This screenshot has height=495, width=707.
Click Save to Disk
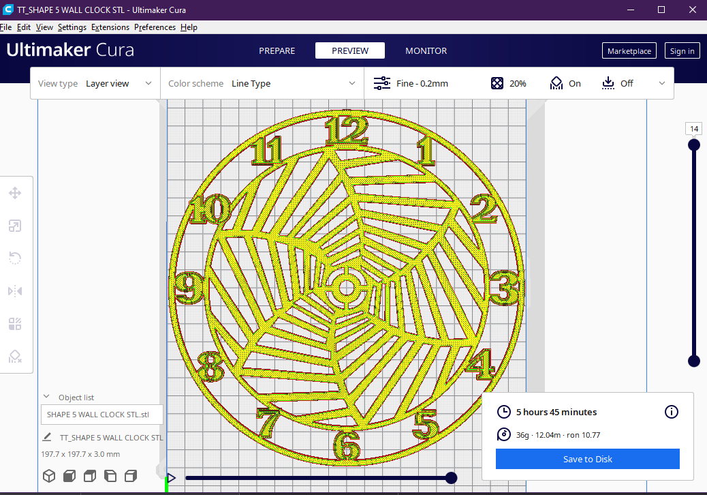(x=588, y=459)
